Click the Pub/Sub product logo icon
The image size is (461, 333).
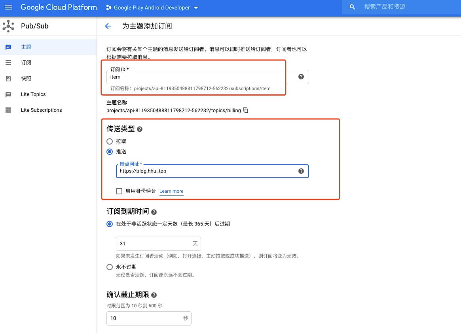pyautogui.click(x=8, y=26)
